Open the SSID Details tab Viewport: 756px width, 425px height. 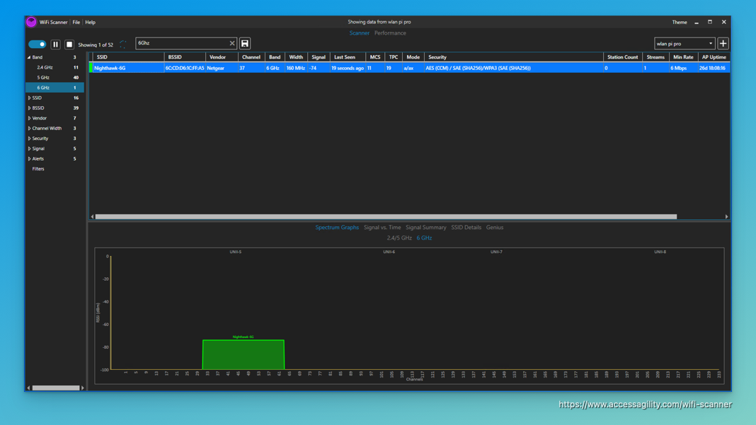coord(466,228)
